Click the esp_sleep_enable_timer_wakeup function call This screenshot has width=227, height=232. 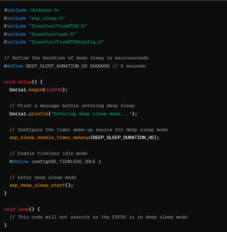coord(50,138)
